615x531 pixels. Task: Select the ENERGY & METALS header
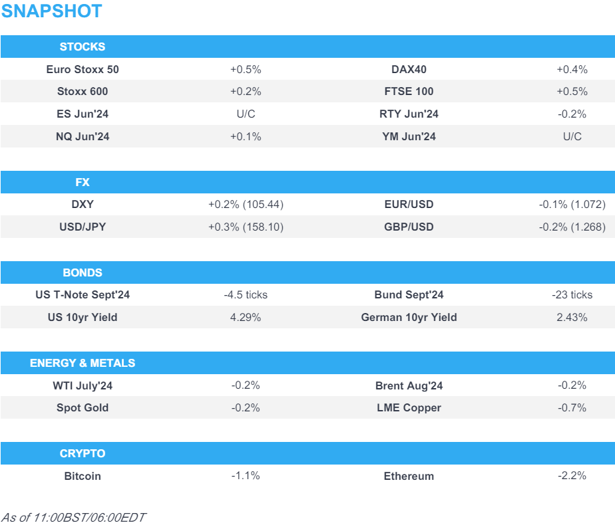point(83,363)
